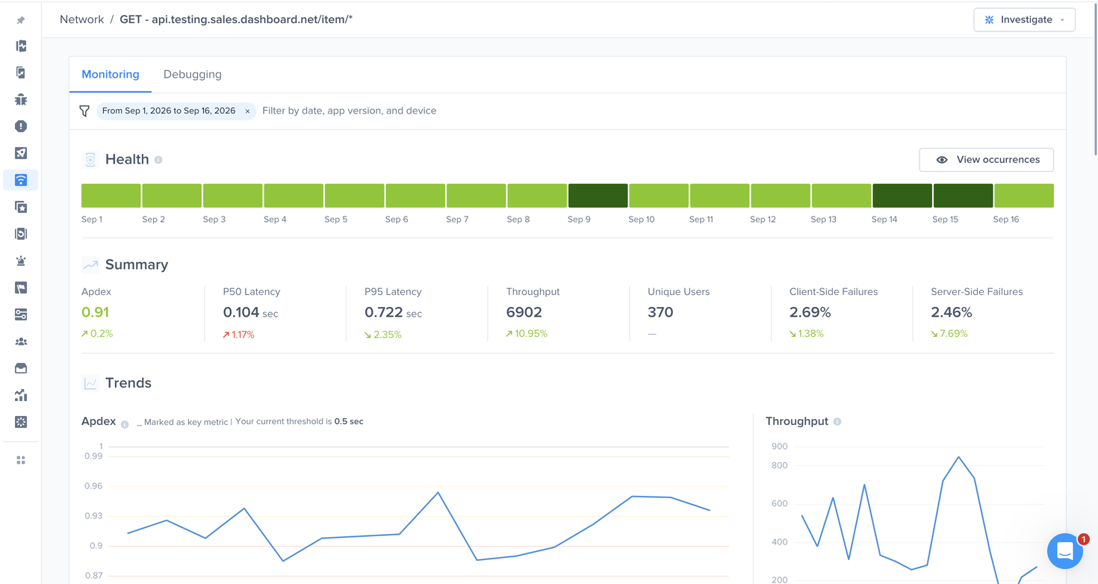Open the inbox tray sidebar icon

(x=21, y=368)
